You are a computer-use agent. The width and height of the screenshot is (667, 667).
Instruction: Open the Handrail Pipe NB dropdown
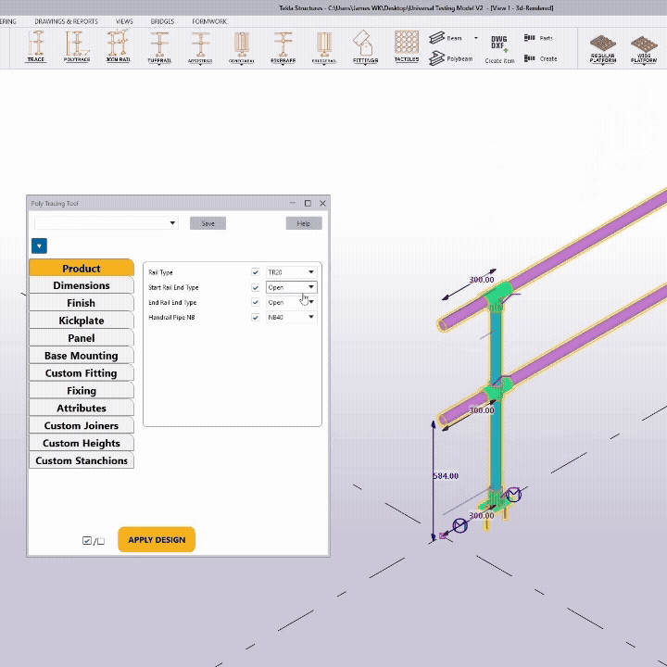[x=291, y=317]
